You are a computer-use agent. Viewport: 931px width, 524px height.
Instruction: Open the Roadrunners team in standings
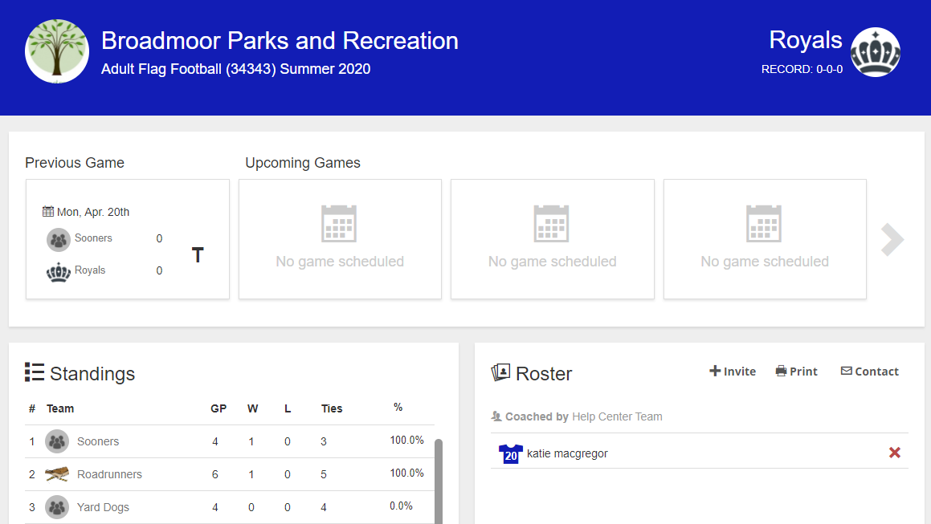(x=109, y=474)
